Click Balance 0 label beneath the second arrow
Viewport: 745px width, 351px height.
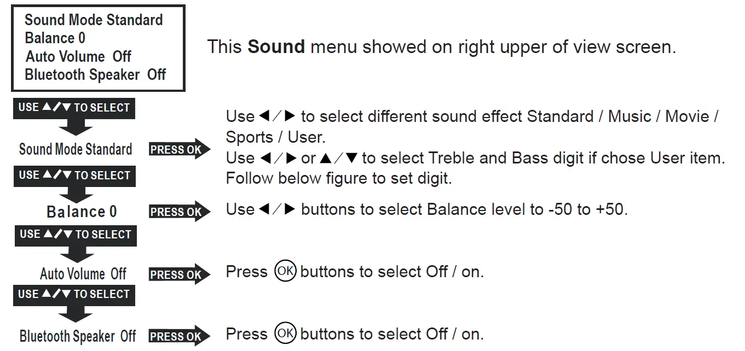(82, 212)
